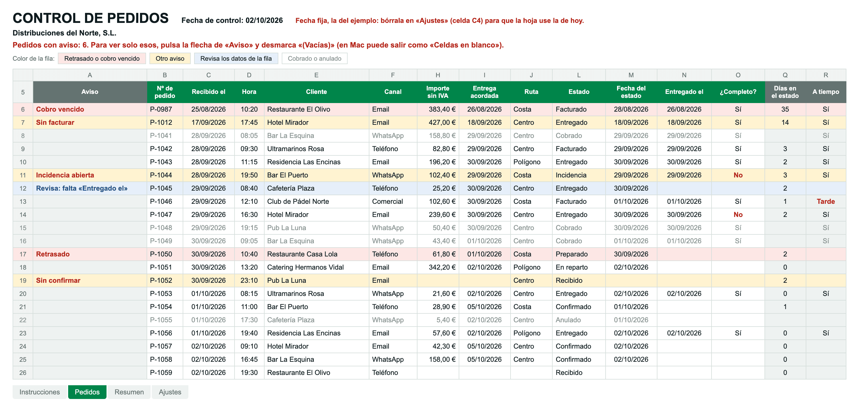Image resolution: width=859 pixels, height=411 pixels.
Task: Select the 'Incidencia' estado cell
Action: 579,175
